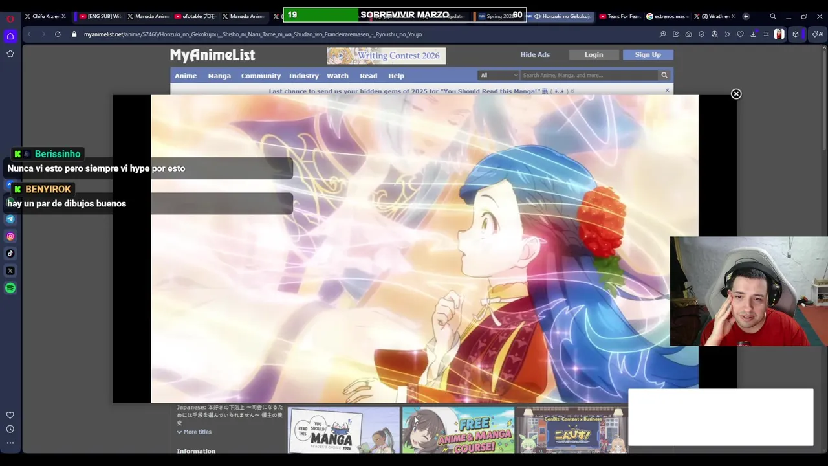Open the Help menu
Image resolution: width=828 pixels, height=466 pixels.
coord(396,76)
